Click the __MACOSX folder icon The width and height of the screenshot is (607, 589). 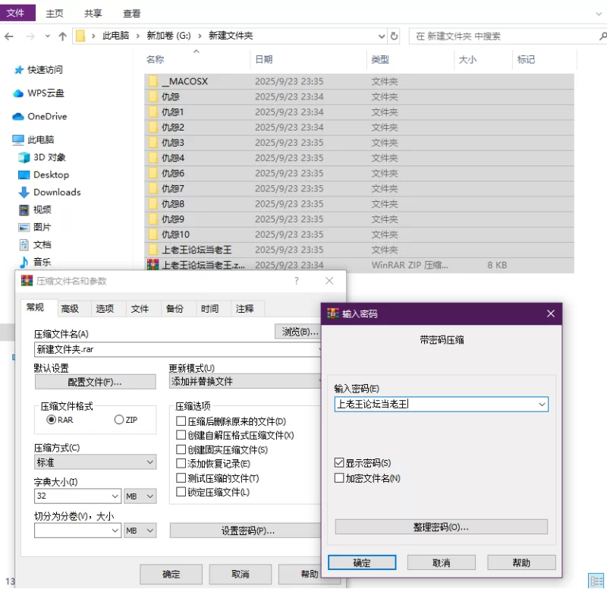point(153,81)
